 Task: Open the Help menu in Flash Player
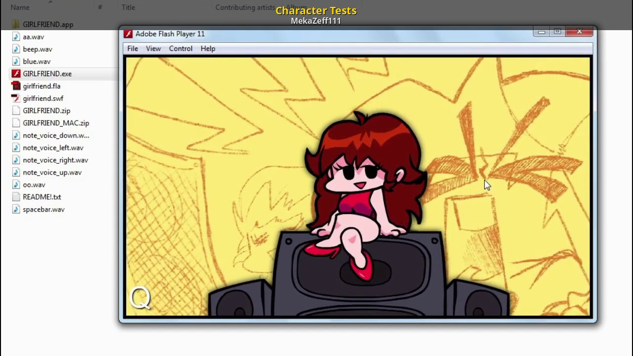tap(208, 48)
